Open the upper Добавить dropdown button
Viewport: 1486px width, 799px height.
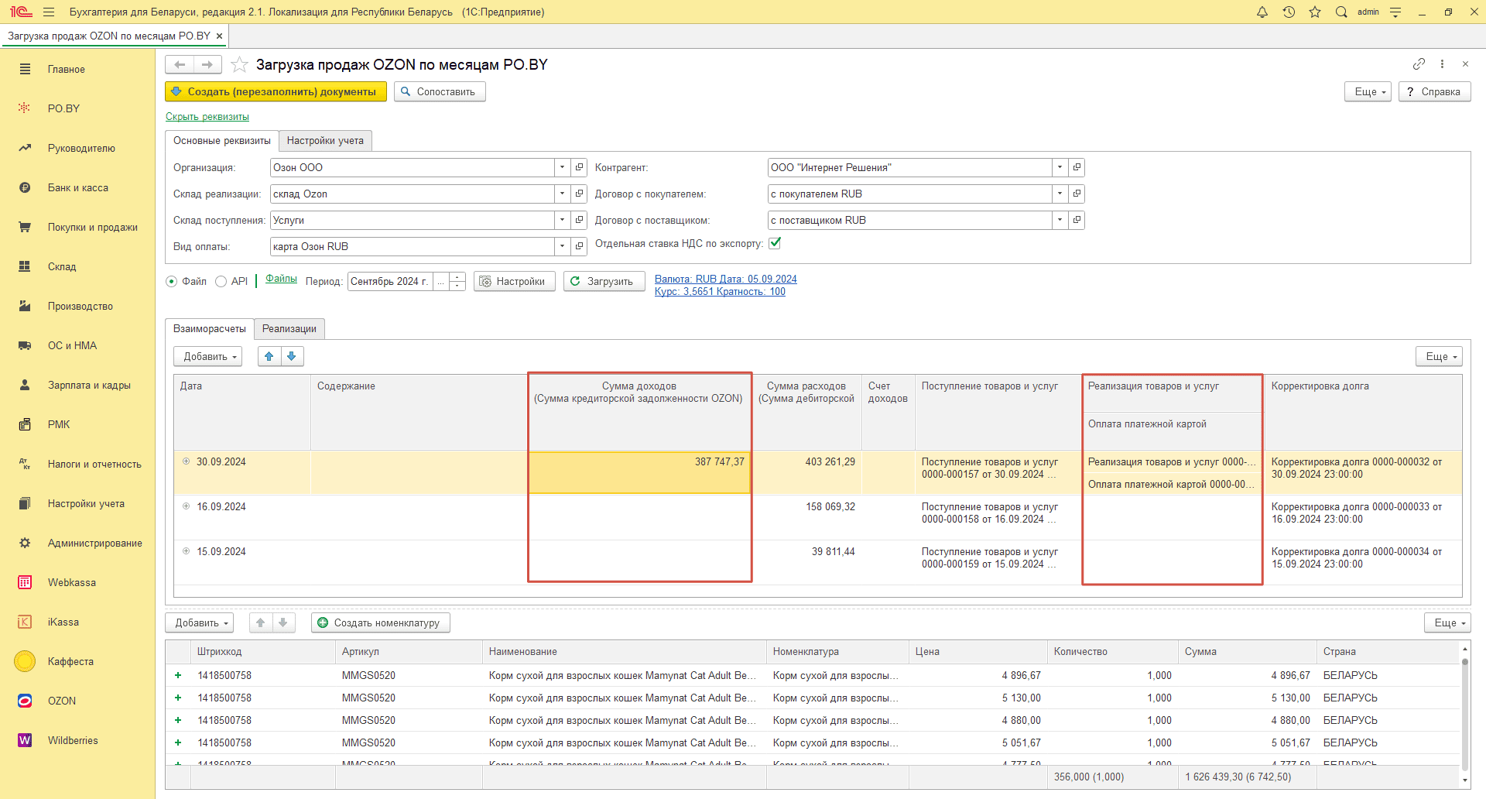point(208,356)
